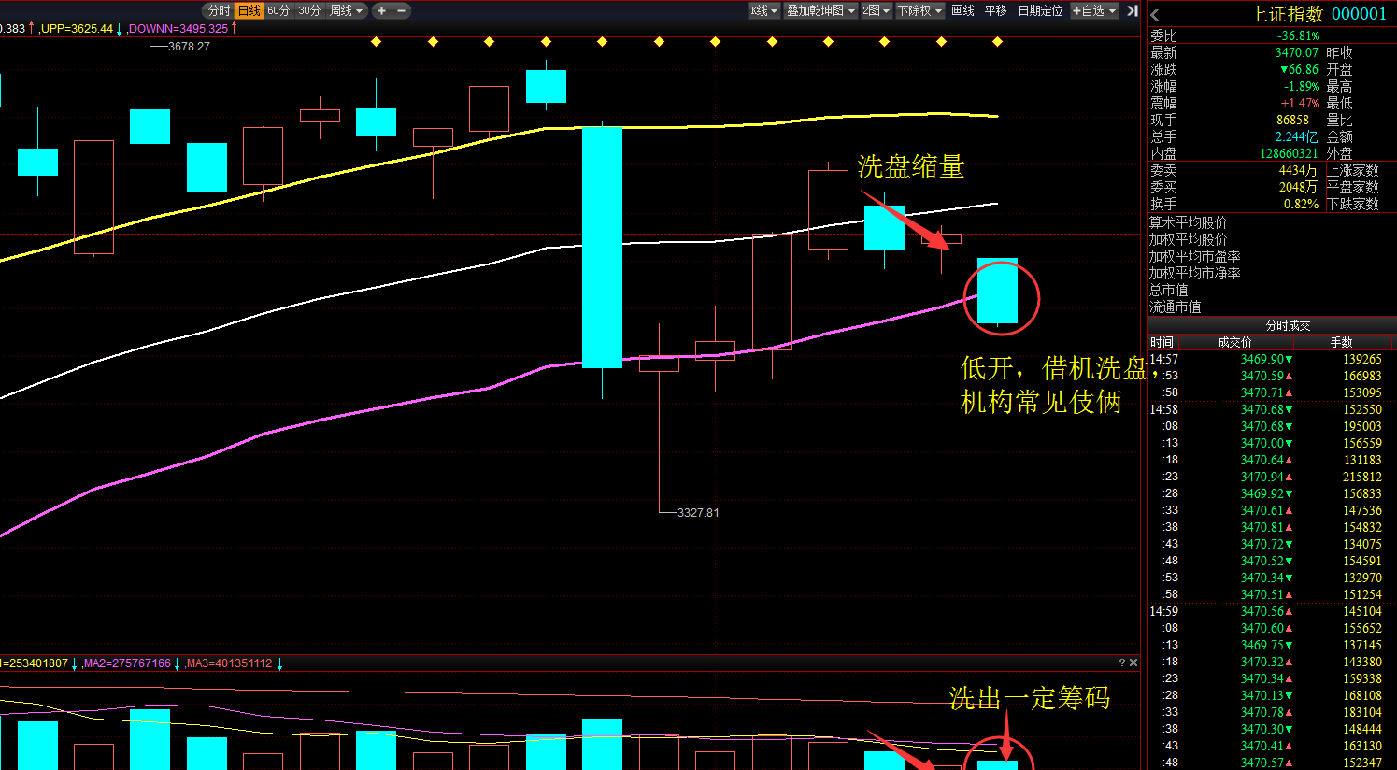
Task: Click 总手 value 2.244亿
Action: (1297, 137)
